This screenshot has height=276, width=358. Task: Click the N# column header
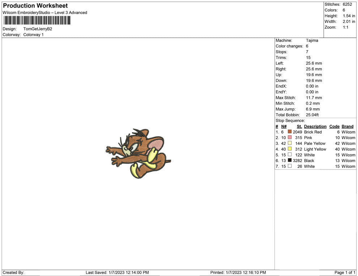(284, 126)
